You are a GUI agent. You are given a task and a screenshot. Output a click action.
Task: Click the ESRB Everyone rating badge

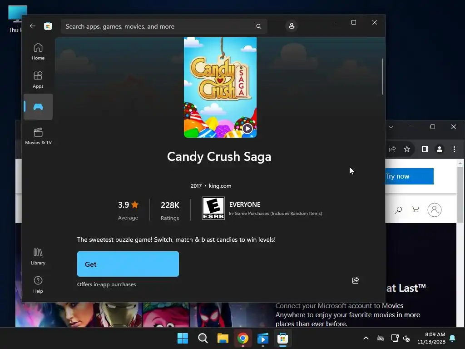tap(213, 208)
